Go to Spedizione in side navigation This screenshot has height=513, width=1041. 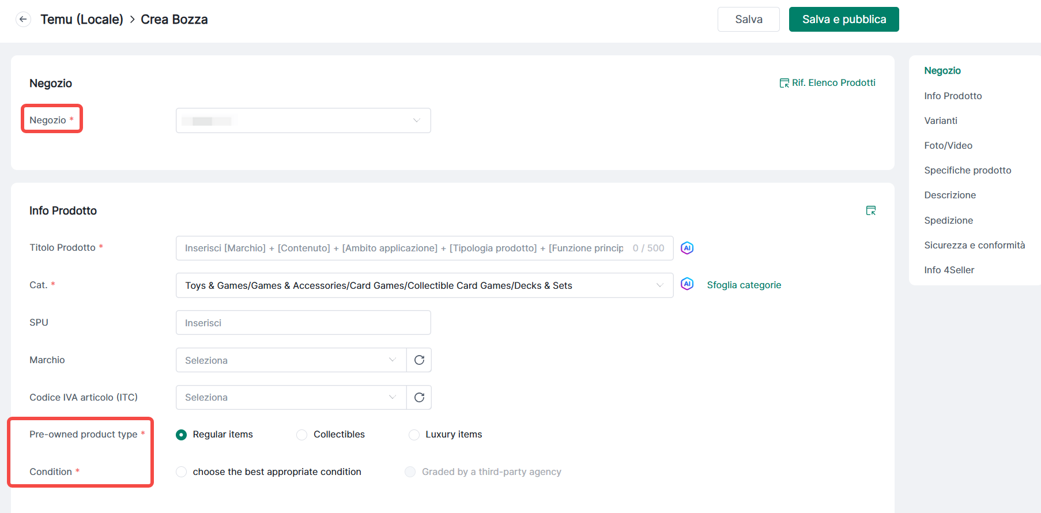(x=948, y=220)
